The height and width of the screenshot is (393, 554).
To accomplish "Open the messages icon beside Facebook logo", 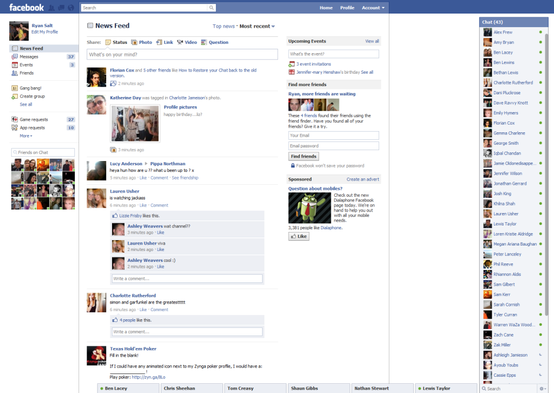I will (x=61, y=8).
